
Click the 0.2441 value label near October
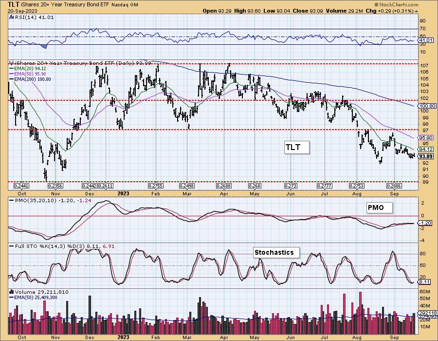(x=21, y=186)
